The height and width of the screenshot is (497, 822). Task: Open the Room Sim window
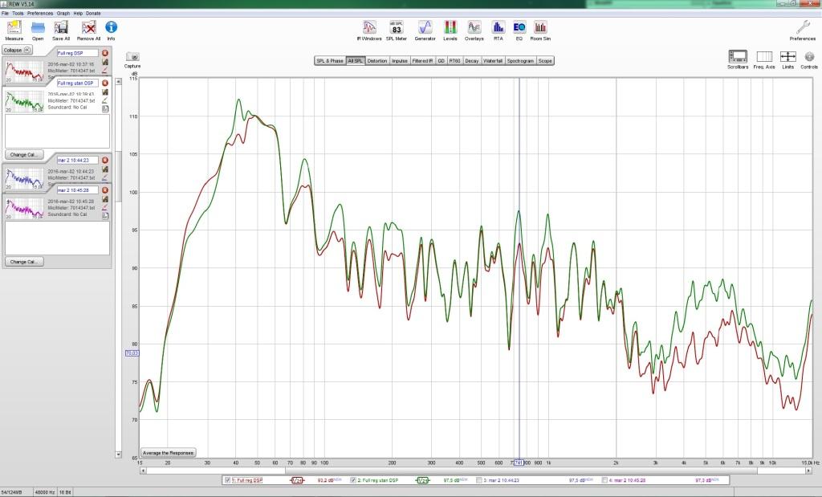(540, 30)
